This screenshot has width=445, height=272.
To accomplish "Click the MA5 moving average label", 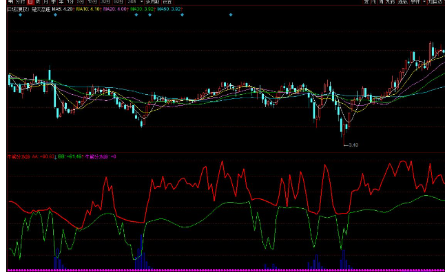I will coord(63,9).
